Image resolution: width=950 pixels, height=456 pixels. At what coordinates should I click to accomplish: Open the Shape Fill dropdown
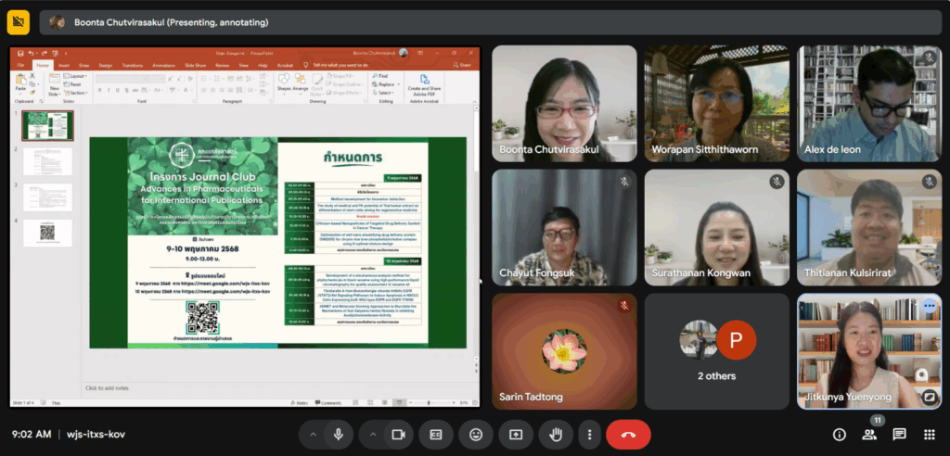(341, 76)
